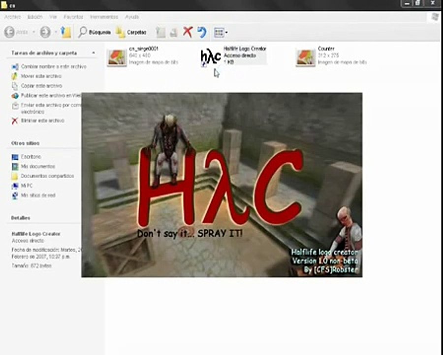Click the Mi PC computer icon
This screenshot has width=443, height=355.
15,186
